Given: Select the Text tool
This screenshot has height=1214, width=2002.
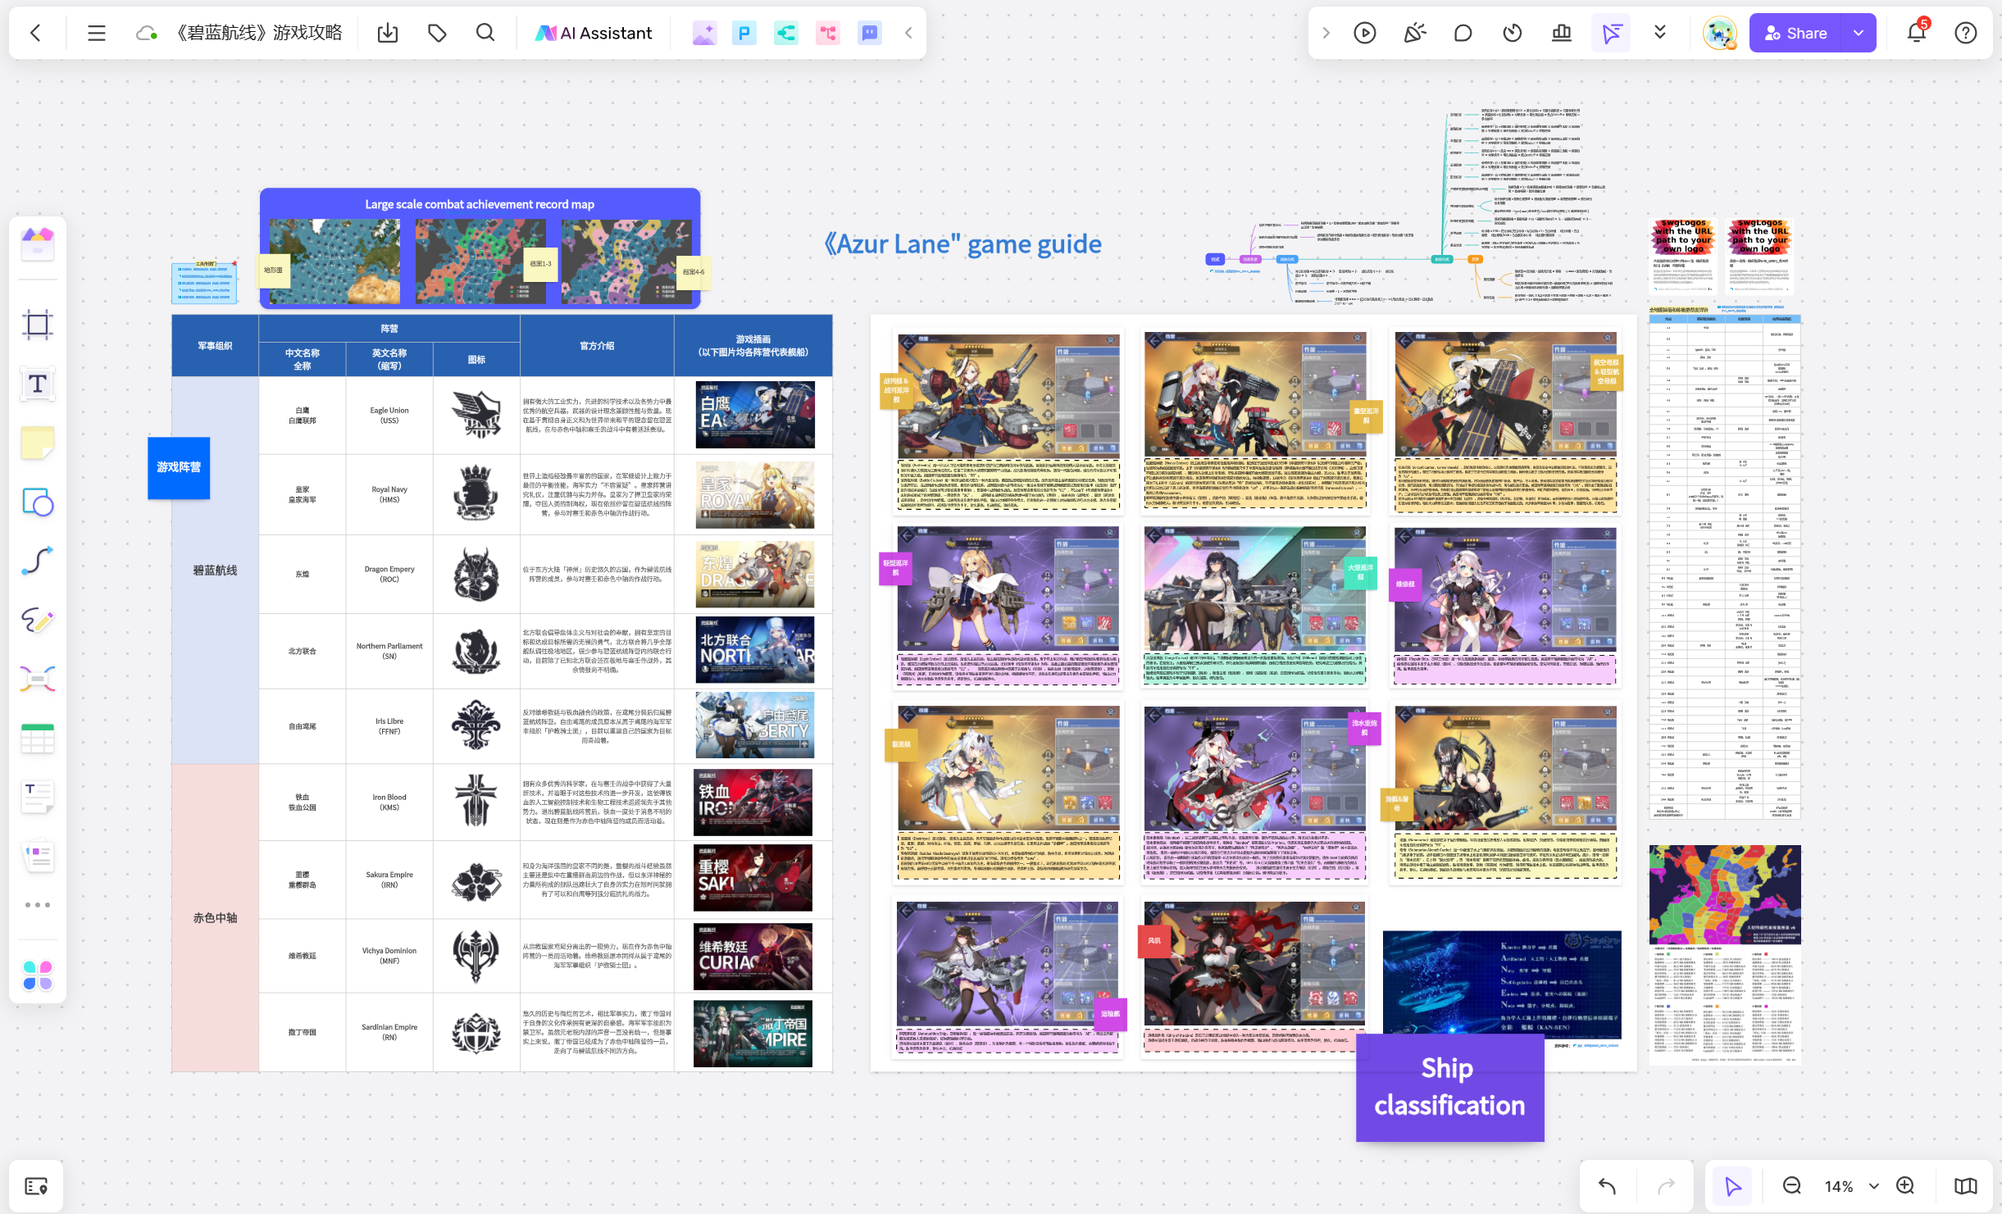Looking at the screenshot, I should click(x=38, y=384).
